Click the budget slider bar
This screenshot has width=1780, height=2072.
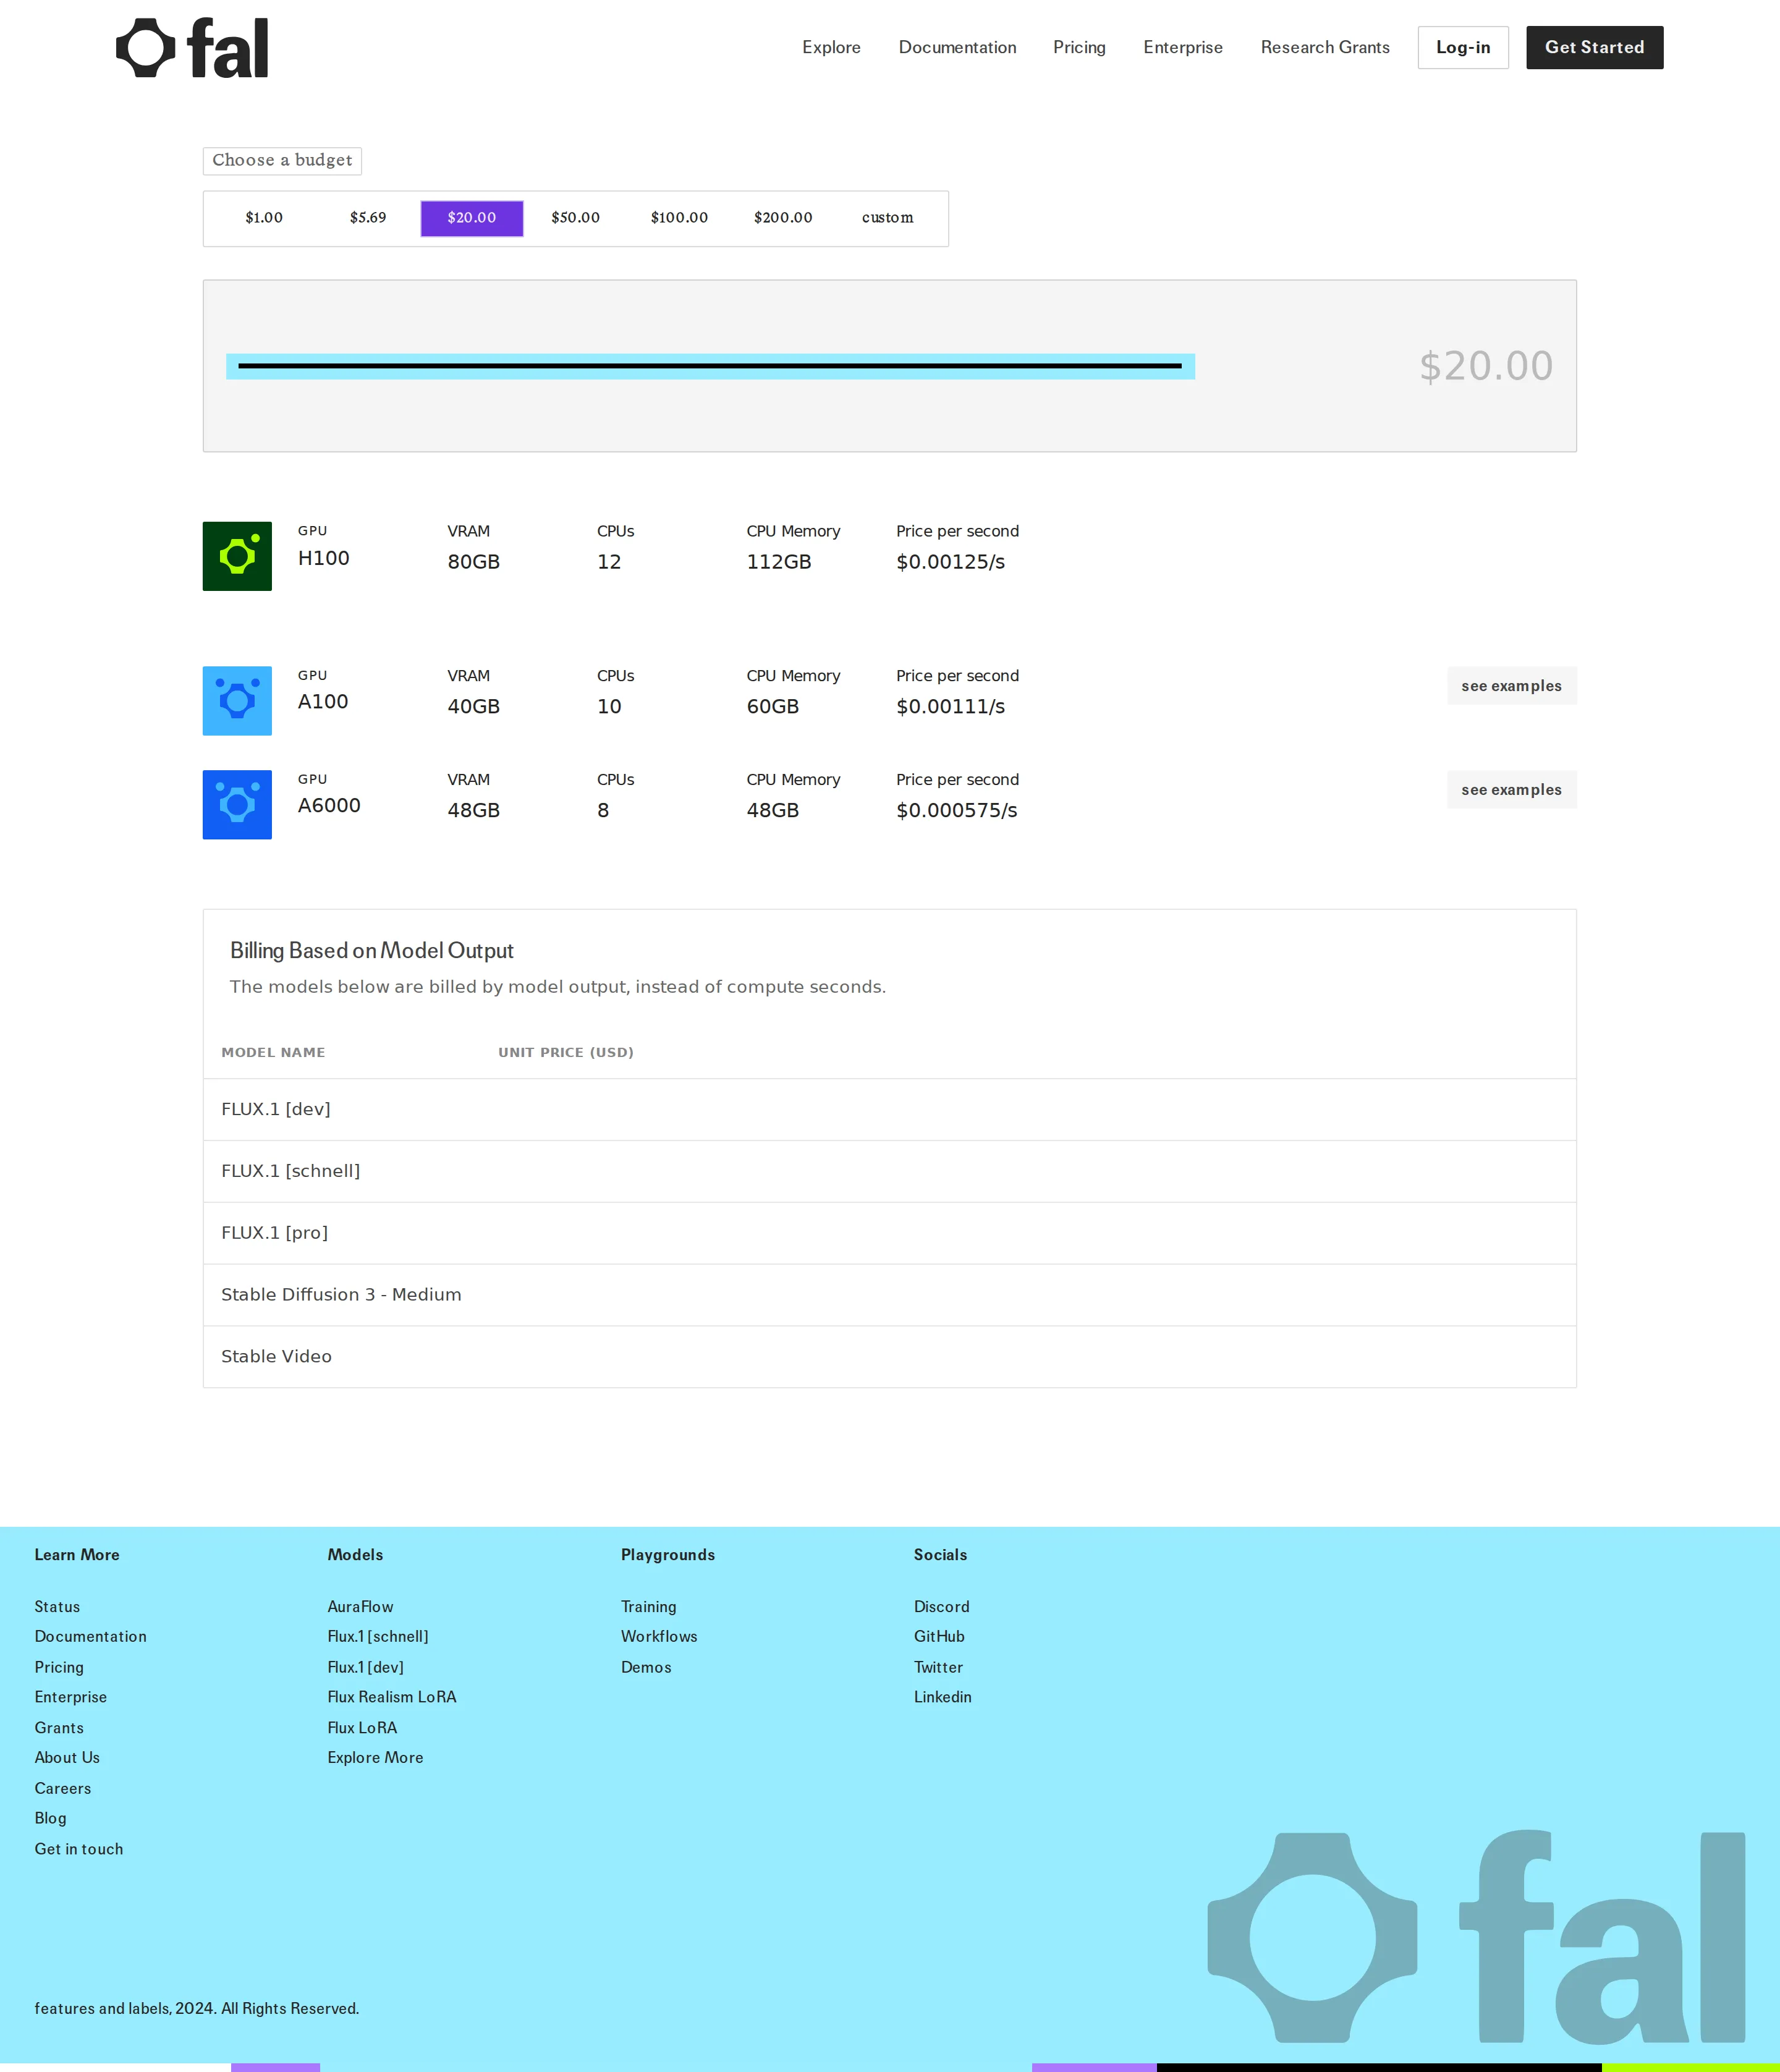coord(710,366)
